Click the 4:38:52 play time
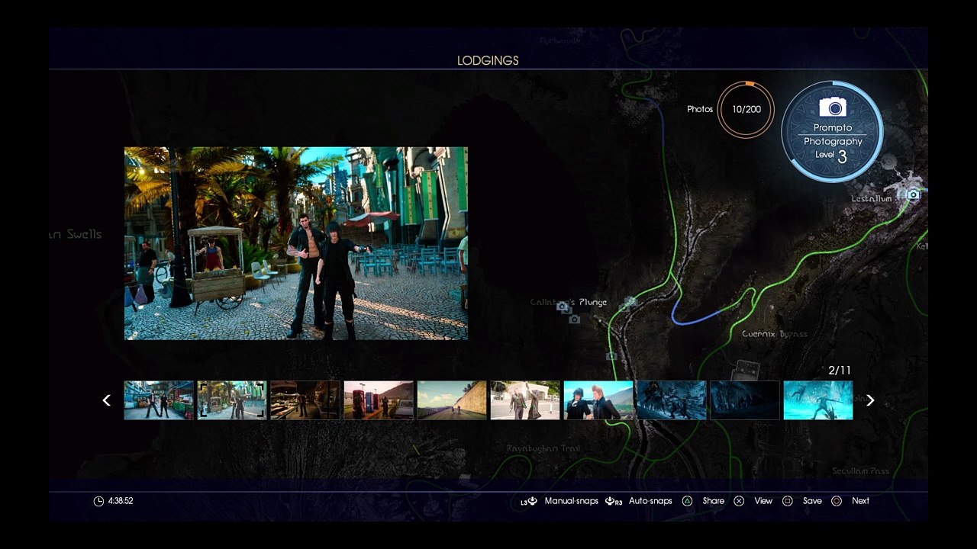 (x=121, y=501)
